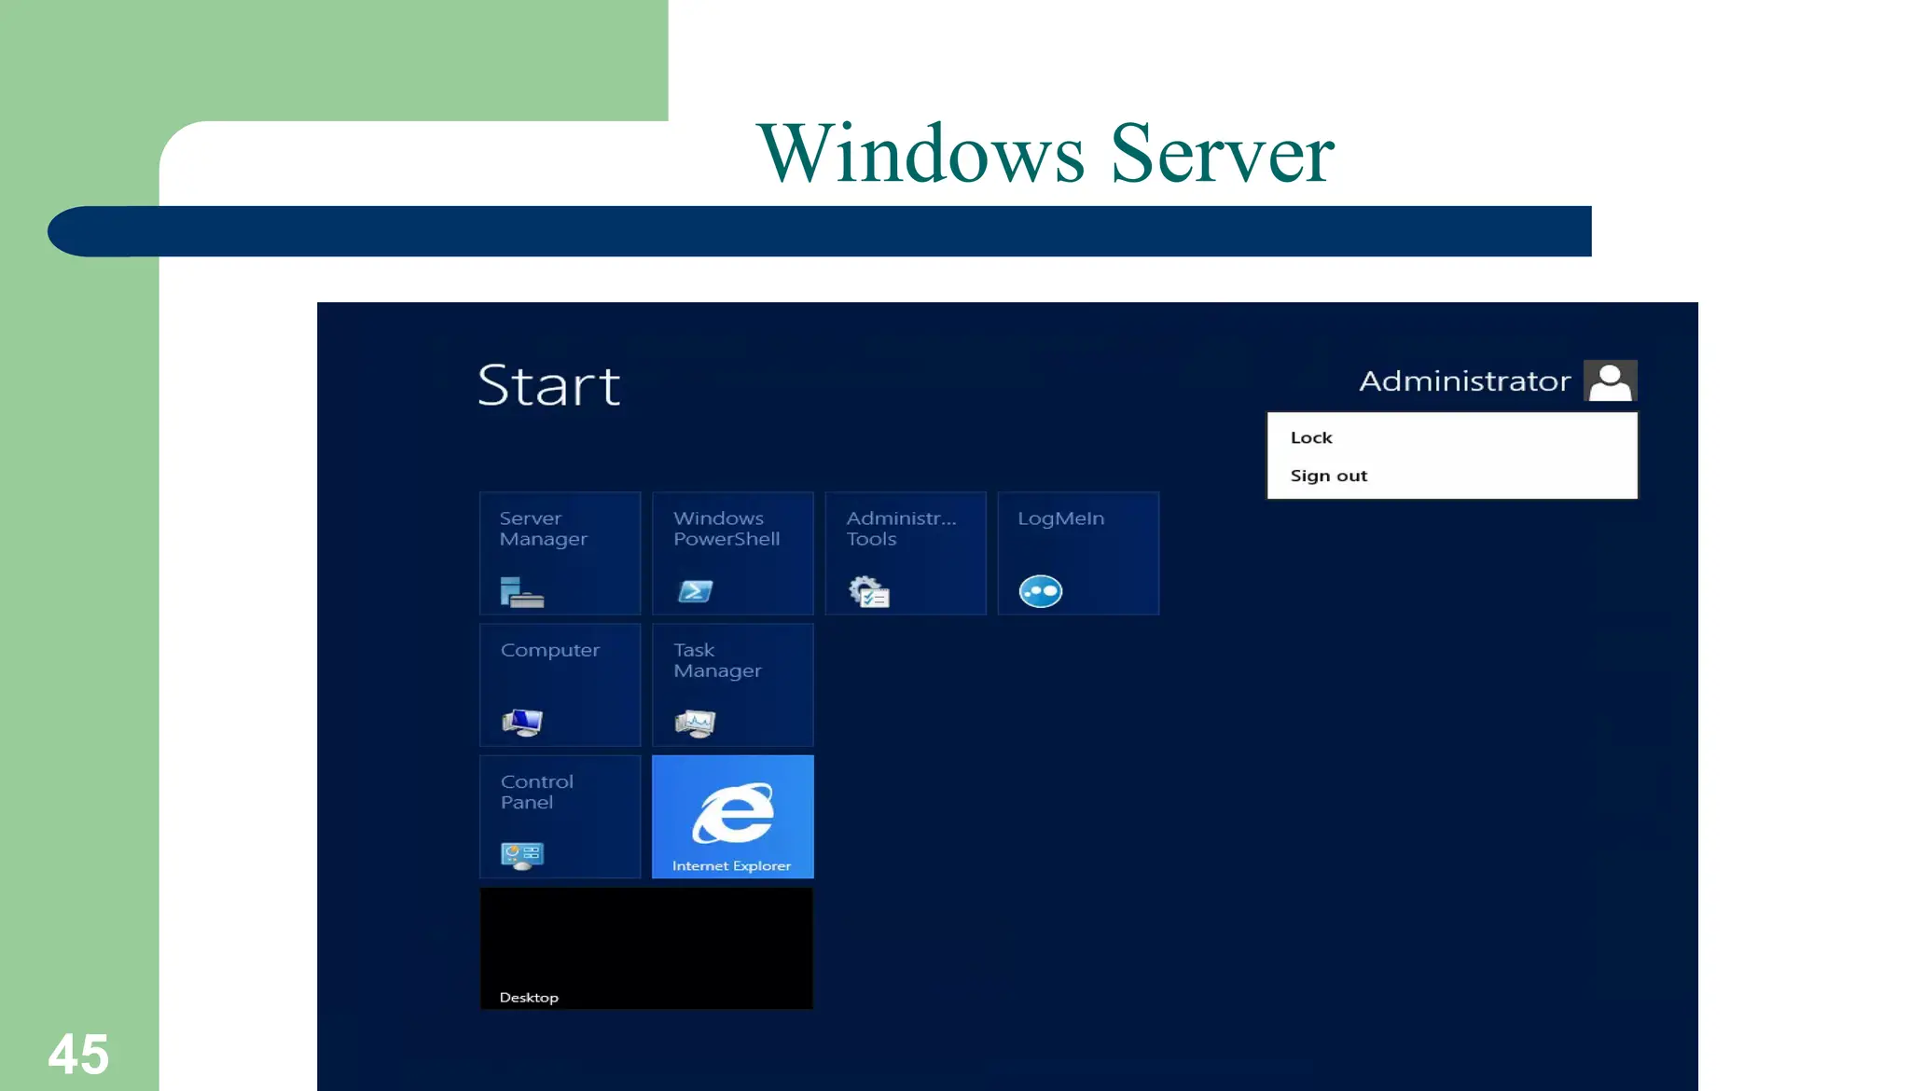Click the Start heading text
The width and height of the screenshot is (1910, 1091).
[548, 385]
